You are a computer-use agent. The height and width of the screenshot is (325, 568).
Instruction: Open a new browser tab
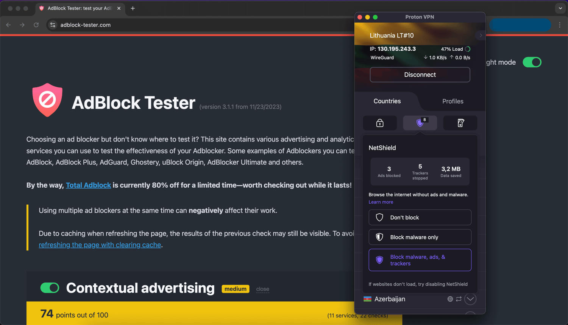pyautogui.click(x=133, y=8)
